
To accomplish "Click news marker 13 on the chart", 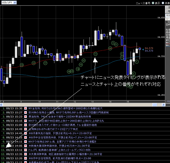I will [81, 65].
